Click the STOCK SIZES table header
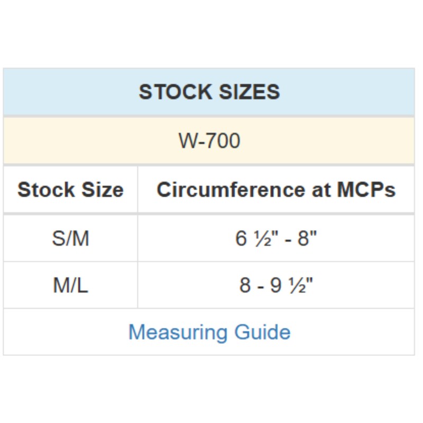423x423 pixels. coord(209,92)
